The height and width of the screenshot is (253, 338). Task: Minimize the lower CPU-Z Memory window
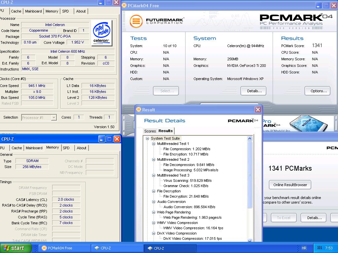(102, 139)
